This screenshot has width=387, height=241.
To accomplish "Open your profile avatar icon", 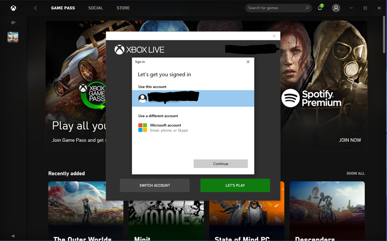I will point(336,8).
